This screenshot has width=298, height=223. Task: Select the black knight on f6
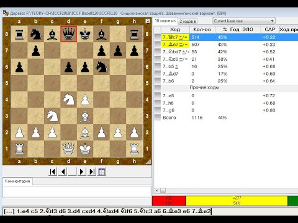click(102, 67)
